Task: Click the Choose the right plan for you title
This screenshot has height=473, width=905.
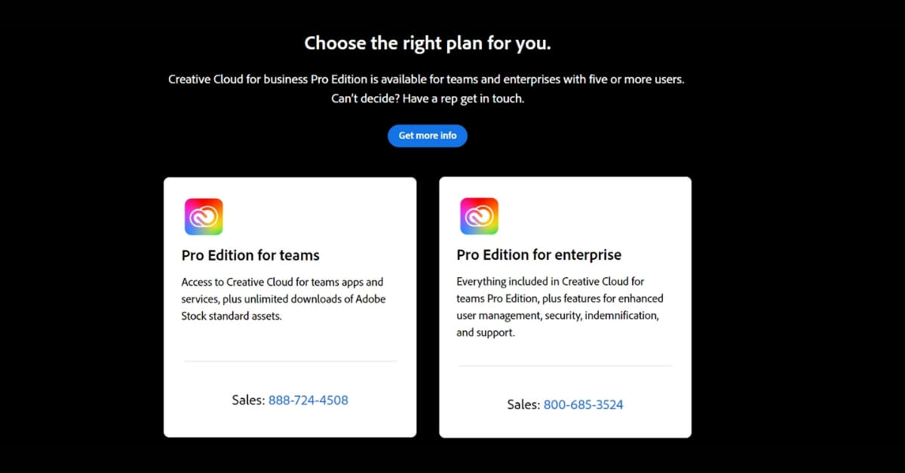Action: [428, 43]
